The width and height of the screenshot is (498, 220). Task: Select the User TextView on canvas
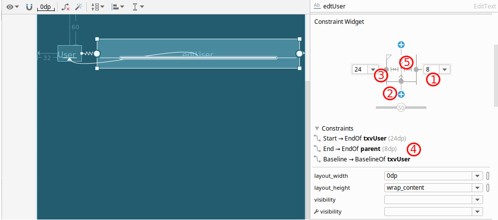pos(70,53)
